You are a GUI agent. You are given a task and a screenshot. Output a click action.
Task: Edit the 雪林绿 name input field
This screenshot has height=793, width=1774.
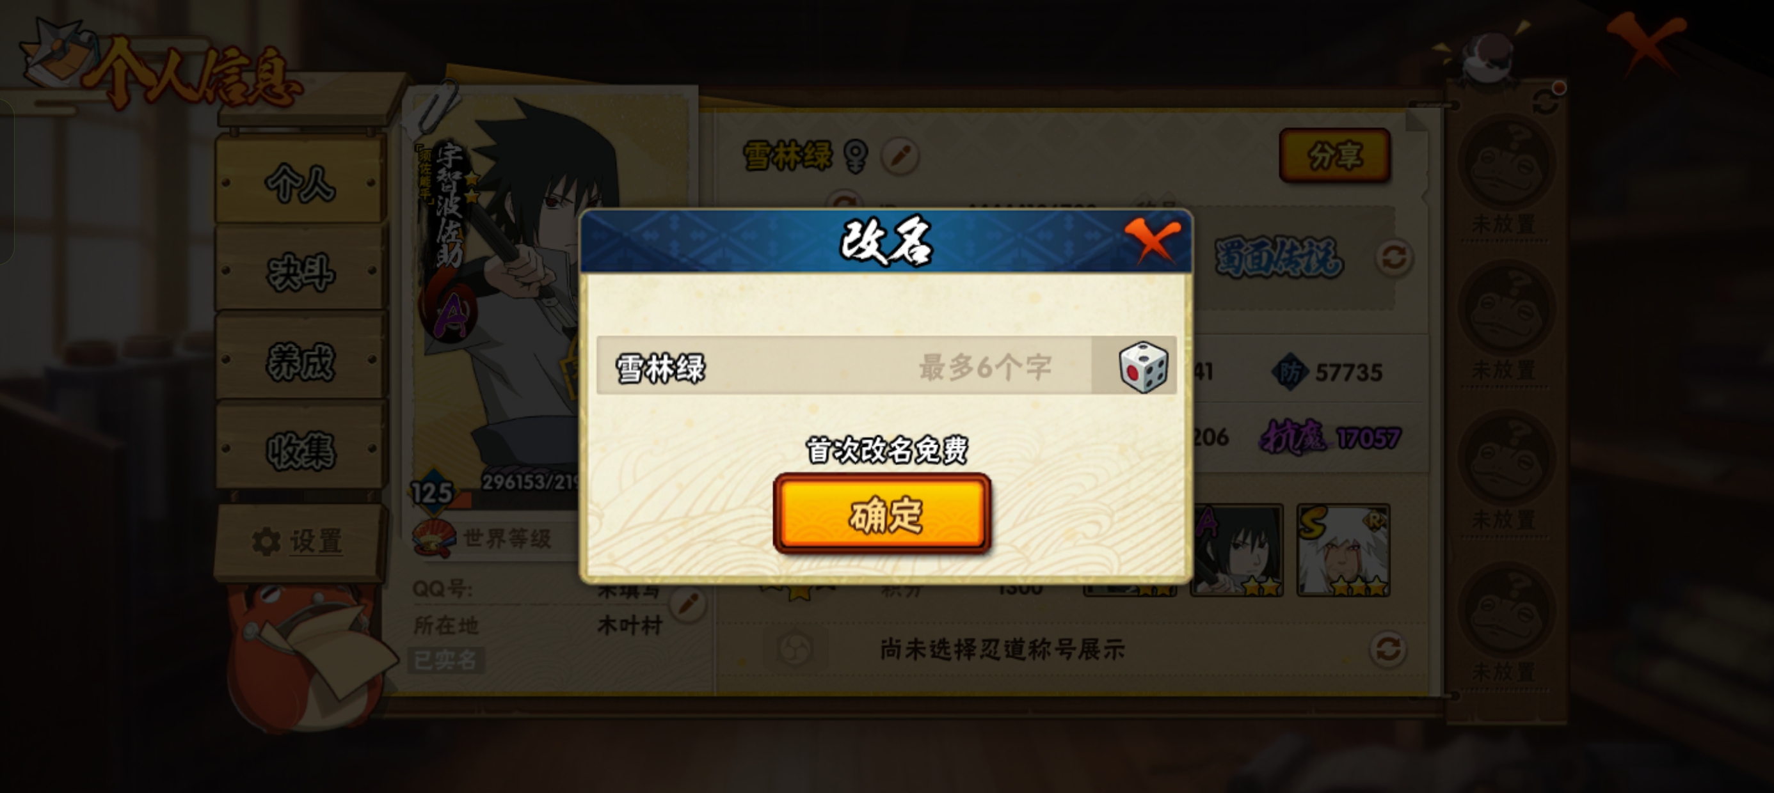pos(843,366)
